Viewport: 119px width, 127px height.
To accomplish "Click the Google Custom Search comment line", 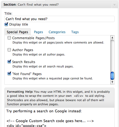I will point(50,121).
